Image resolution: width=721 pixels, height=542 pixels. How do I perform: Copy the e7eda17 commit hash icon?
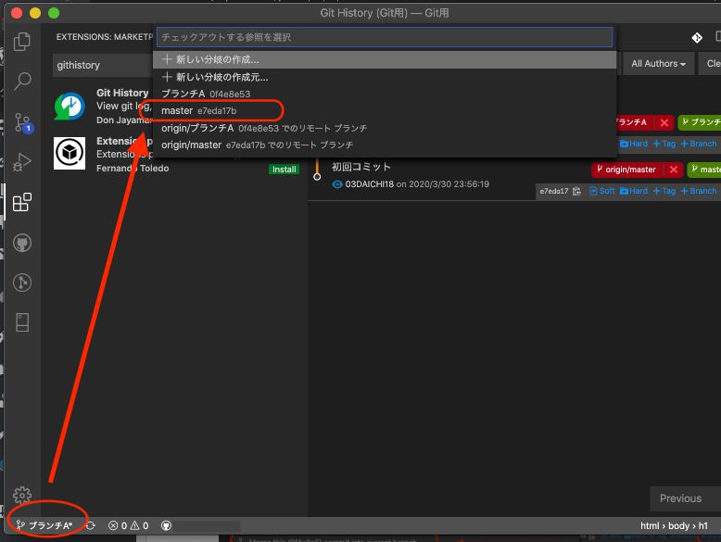576,191
